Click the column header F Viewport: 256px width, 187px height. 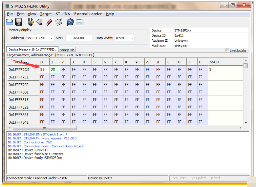[202, 62]
